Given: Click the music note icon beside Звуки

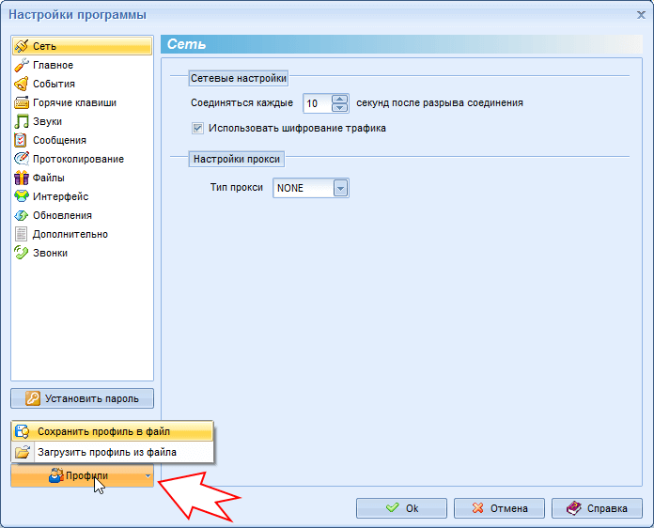Looking at the screenshot, I should point(22,121).
